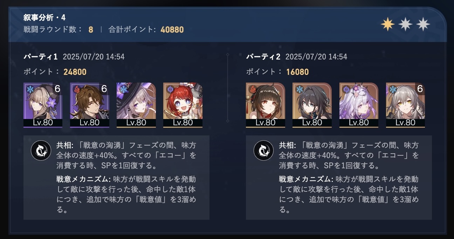This screenshot has height=239, width=454.
Task: Click the last silver star icon
Action: [423, 24]
